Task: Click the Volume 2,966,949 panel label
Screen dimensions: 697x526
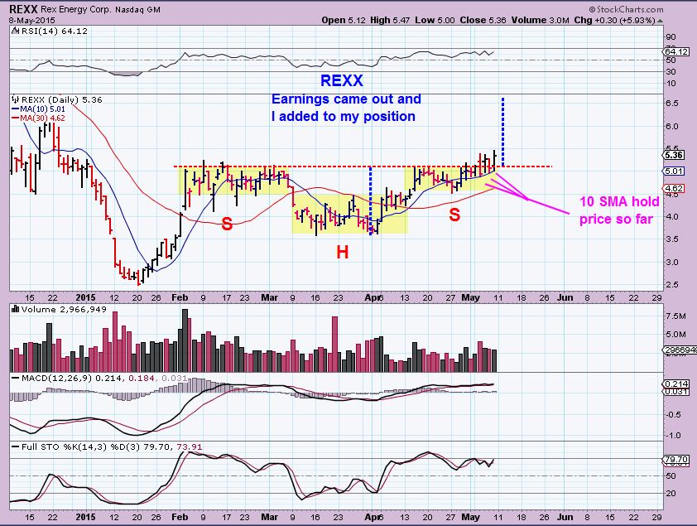Action: (64, 310)
